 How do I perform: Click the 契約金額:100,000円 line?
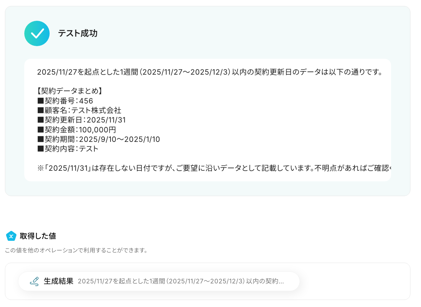click(x=77, y=130)
